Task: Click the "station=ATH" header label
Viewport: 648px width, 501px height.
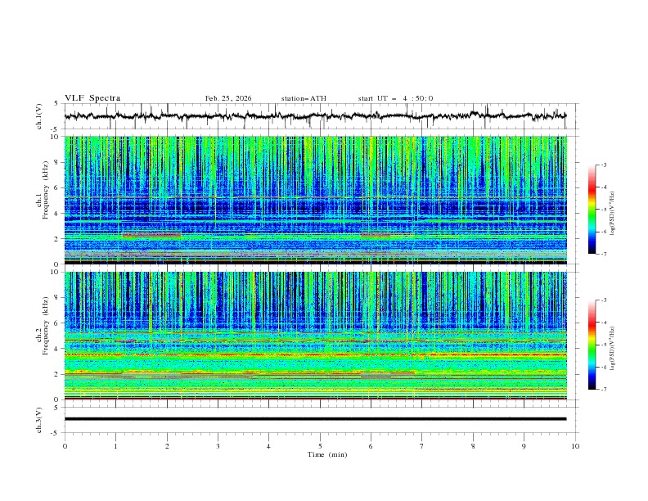Action: pyautogui.click(x=304, y=98)
